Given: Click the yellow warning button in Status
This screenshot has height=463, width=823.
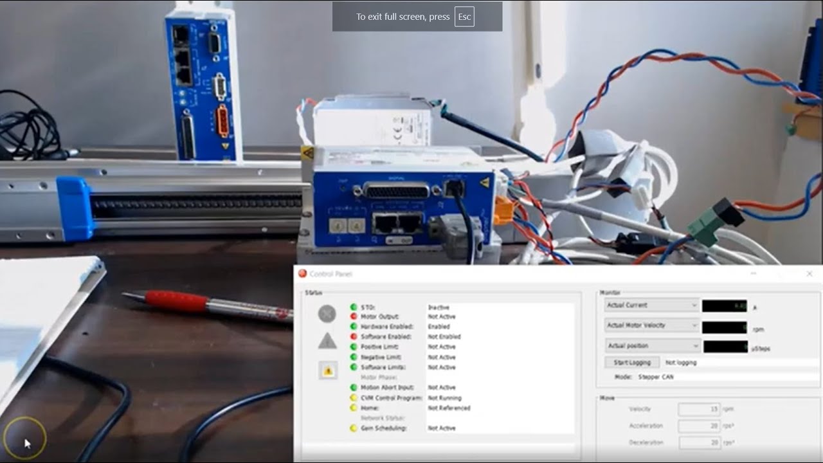Looking at the screenshot, I should click(328, 370).
